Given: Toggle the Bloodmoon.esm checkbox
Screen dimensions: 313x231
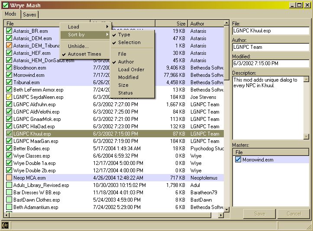Looking at the screenshot, I should click(9, 68).
